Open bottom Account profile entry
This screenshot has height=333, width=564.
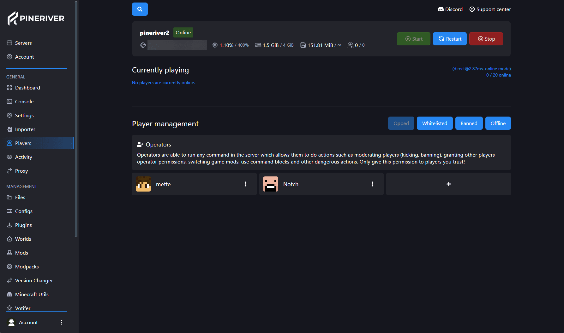click(x=22, y=322)
